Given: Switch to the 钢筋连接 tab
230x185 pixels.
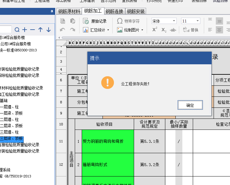Looking at the screenshot, I should [114, 11].
